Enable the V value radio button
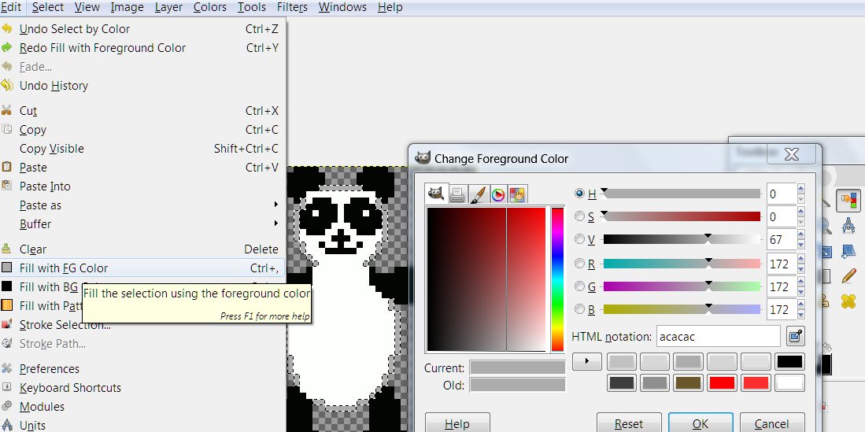The image size is (865, 432). pyautogui.click(x=581, y=239)
